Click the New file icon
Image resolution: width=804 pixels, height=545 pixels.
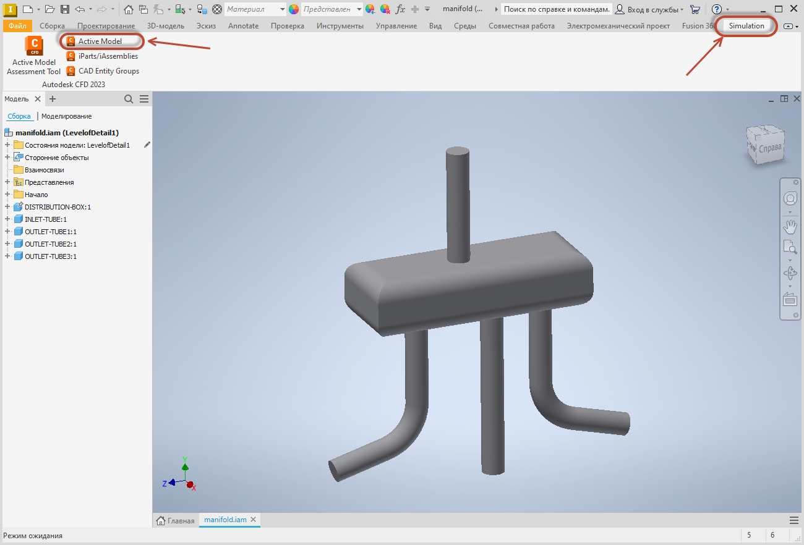tap(27, 9)
